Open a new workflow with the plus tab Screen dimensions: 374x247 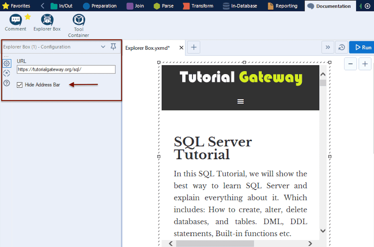click(194, 47)
